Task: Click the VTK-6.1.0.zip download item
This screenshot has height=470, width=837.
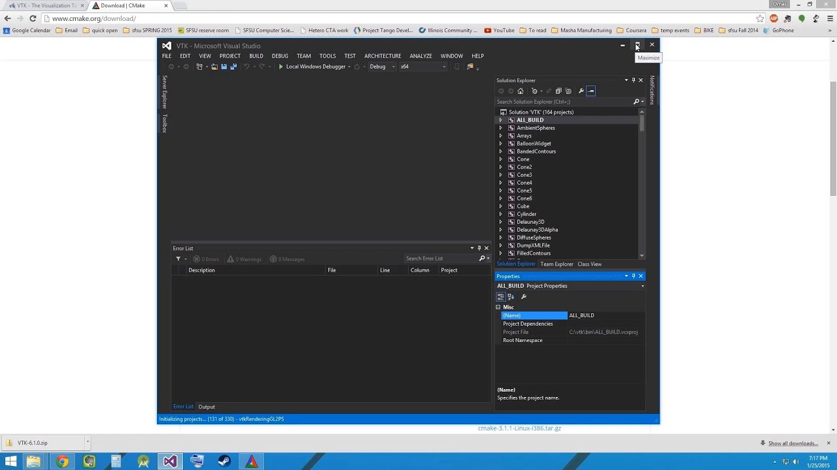Action: (46, 443)
